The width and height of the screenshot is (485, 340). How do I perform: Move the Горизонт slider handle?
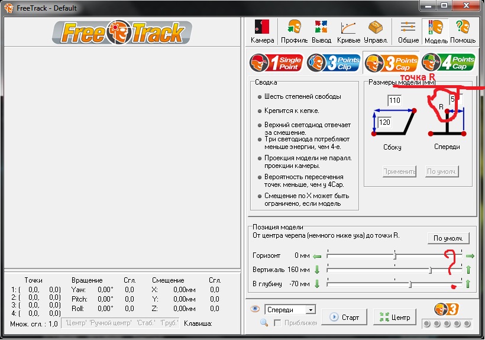(x=395, y=256)
